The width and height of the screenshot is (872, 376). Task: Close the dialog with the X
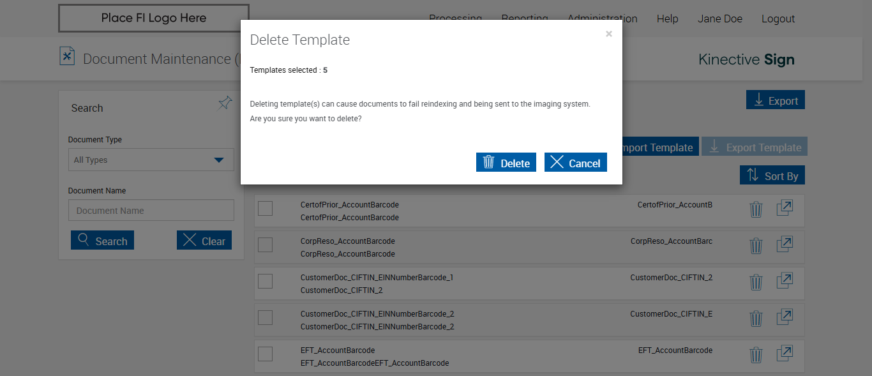(x=609, y=34)
